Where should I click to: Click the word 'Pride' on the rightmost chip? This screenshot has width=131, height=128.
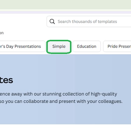[x=112, y=47]
